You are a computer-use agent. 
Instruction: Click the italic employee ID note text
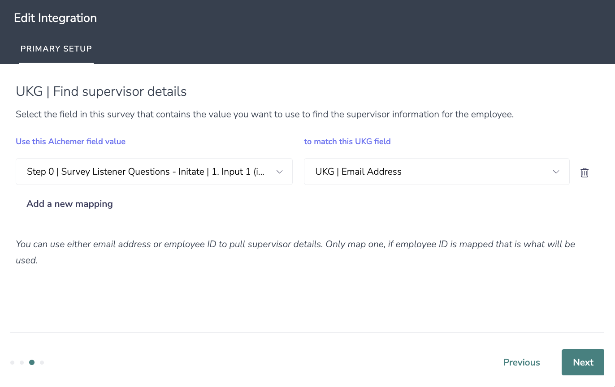pyautogui.click(x=295, y=252)
